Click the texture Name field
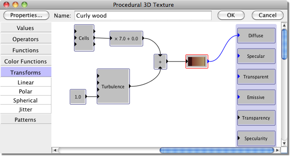Viewport: 290px width, 156px height. pos(143,15)
